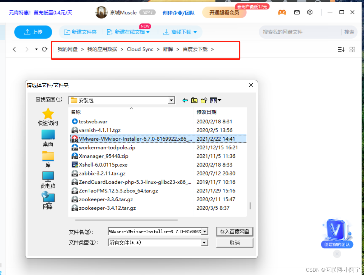Open the game controller icon in title bar
The height and width of the screenshot is (275, 364).
pos(282,12)
